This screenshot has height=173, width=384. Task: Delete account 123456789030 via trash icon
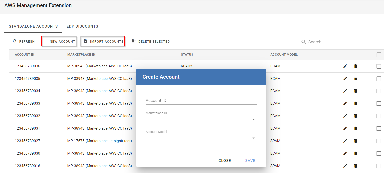tap(356, 153)
